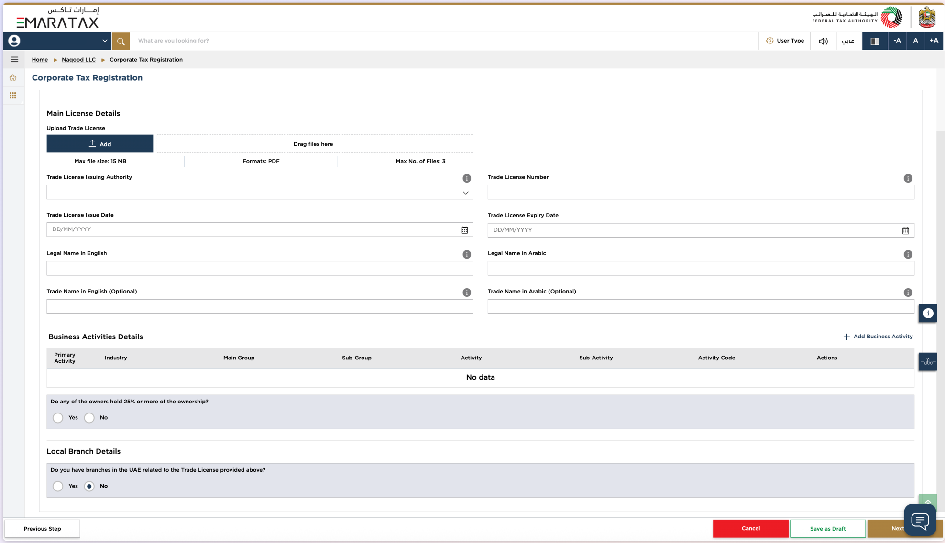945x543 pixels.
Task: Select Yes for 25% ownership question
Action: point(58,418)
